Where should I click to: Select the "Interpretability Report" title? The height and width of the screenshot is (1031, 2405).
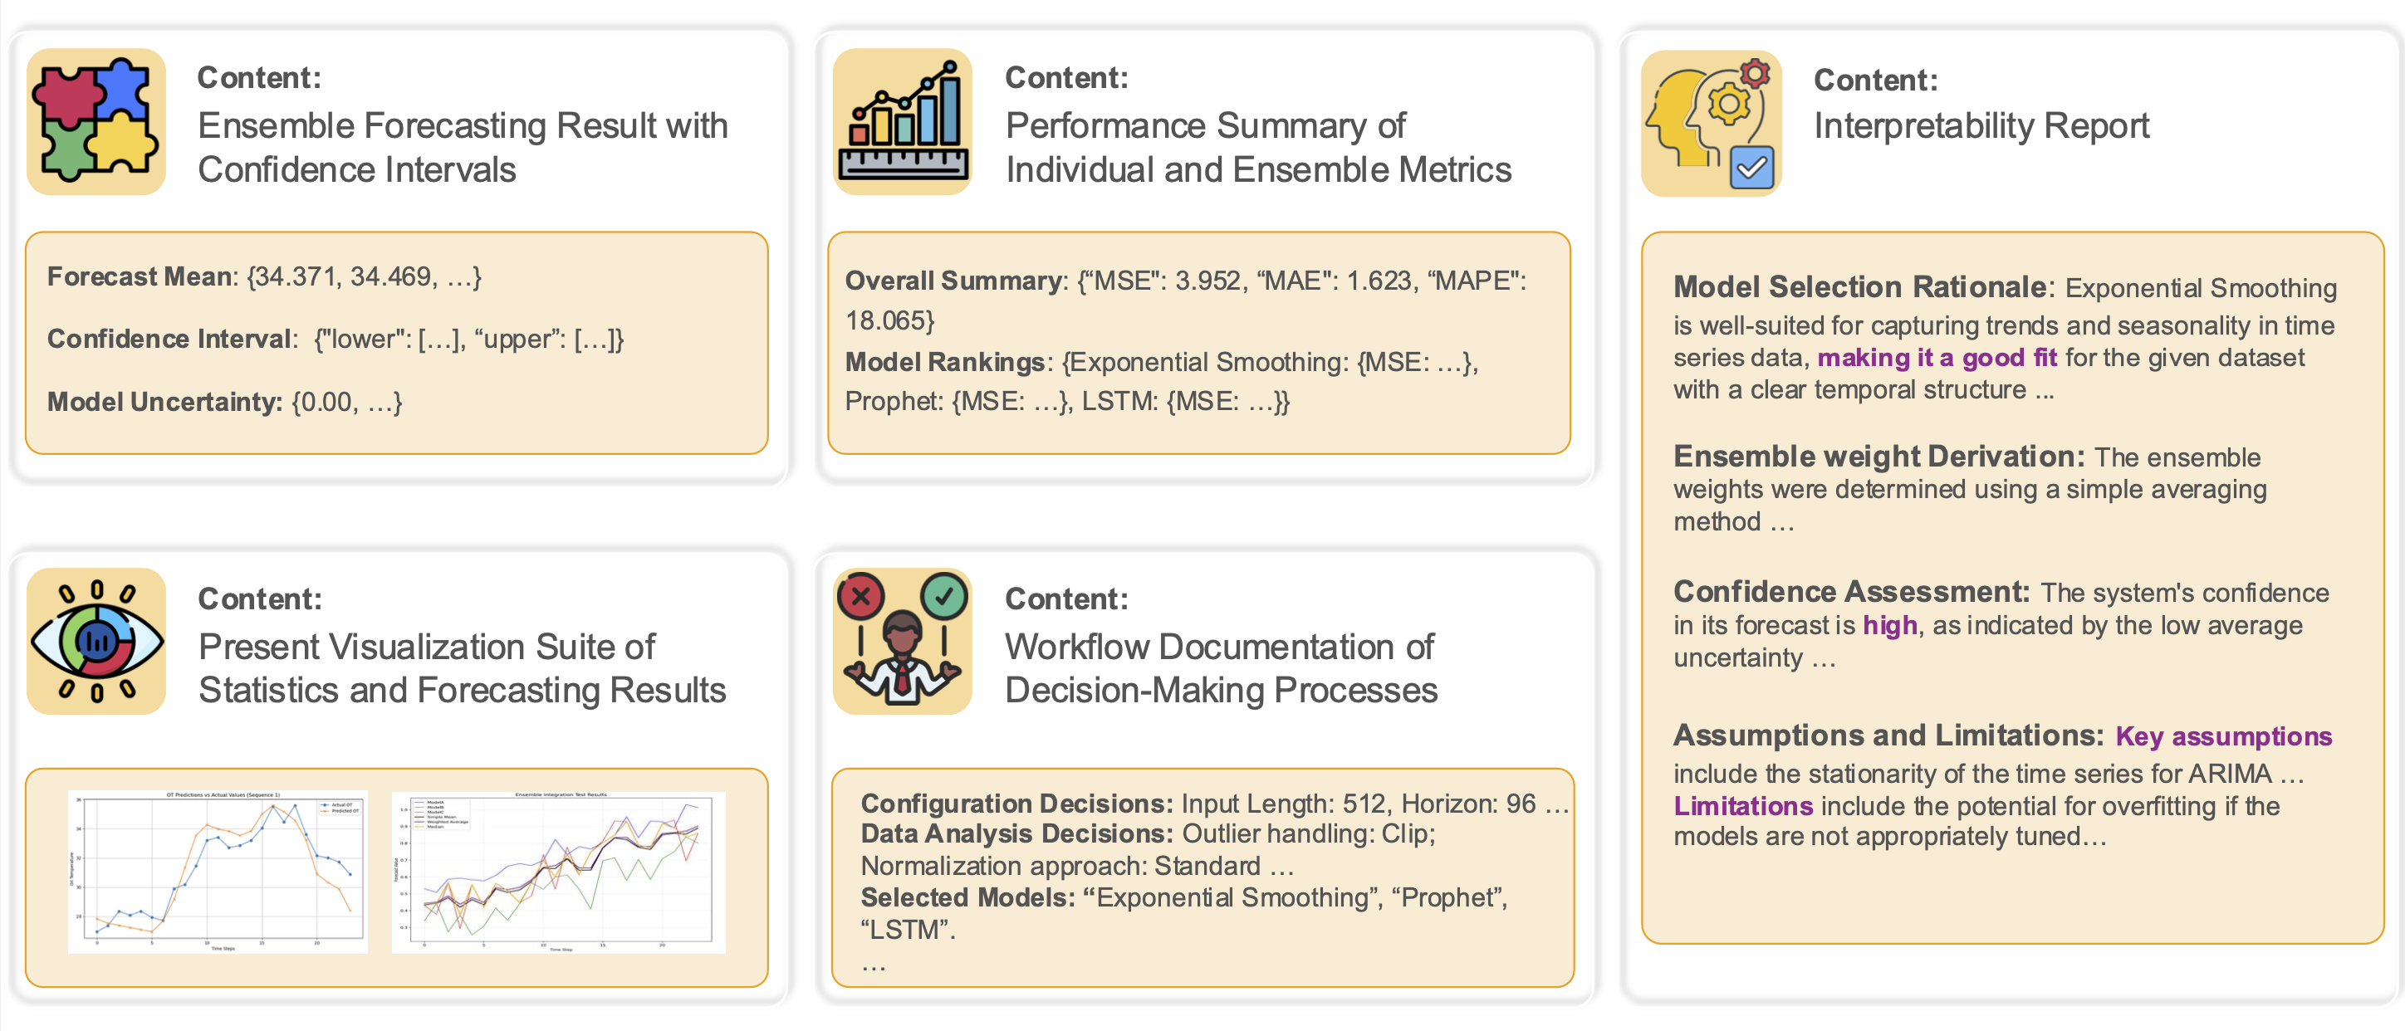(x=1980, y=125)
